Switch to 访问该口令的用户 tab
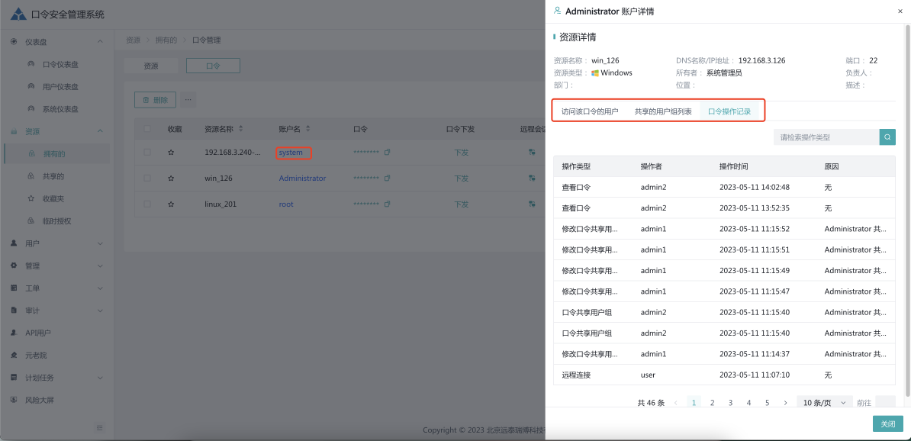Screen dimensions: 911x441 click(x=590, y=111)
